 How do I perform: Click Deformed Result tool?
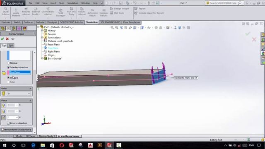point(92,13)
